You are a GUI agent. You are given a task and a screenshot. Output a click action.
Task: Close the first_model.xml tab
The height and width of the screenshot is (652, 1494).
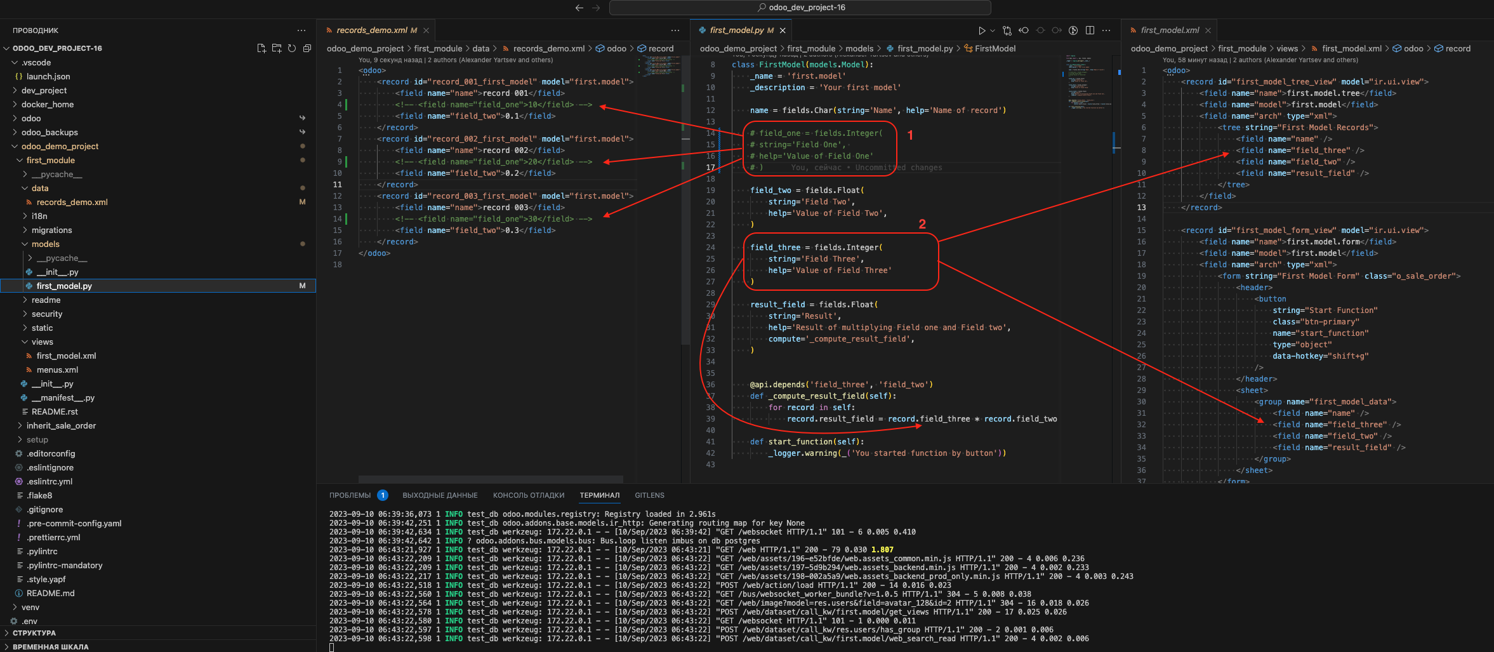(x=1208, y=30)
